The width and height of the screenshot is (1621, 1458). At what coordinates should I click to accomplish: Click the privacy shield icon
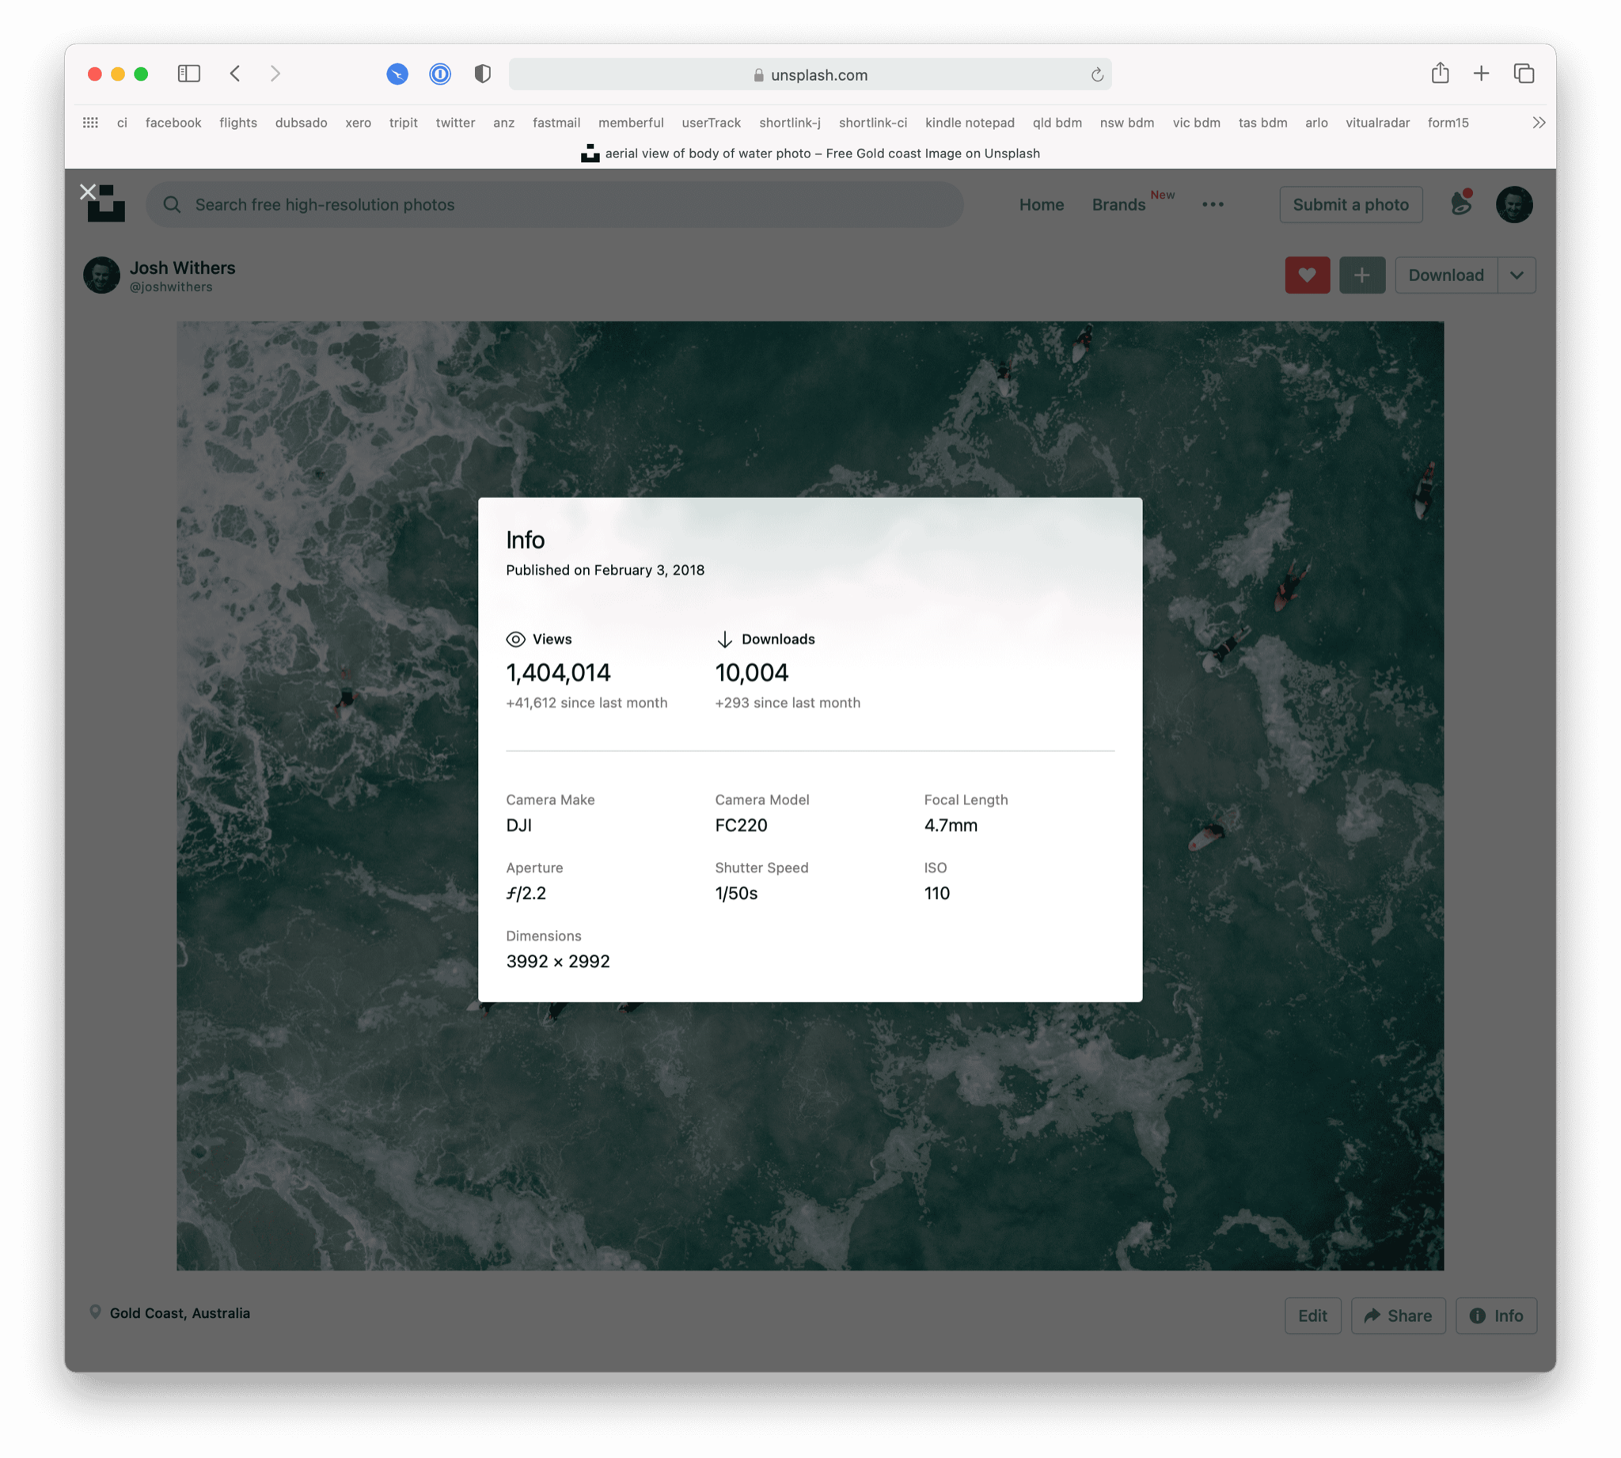[482, 74]
